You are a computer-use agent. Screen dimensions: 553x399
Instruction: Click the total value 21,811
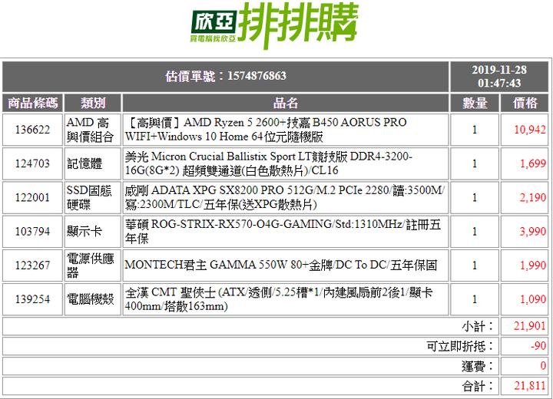[x=530, y=386]
